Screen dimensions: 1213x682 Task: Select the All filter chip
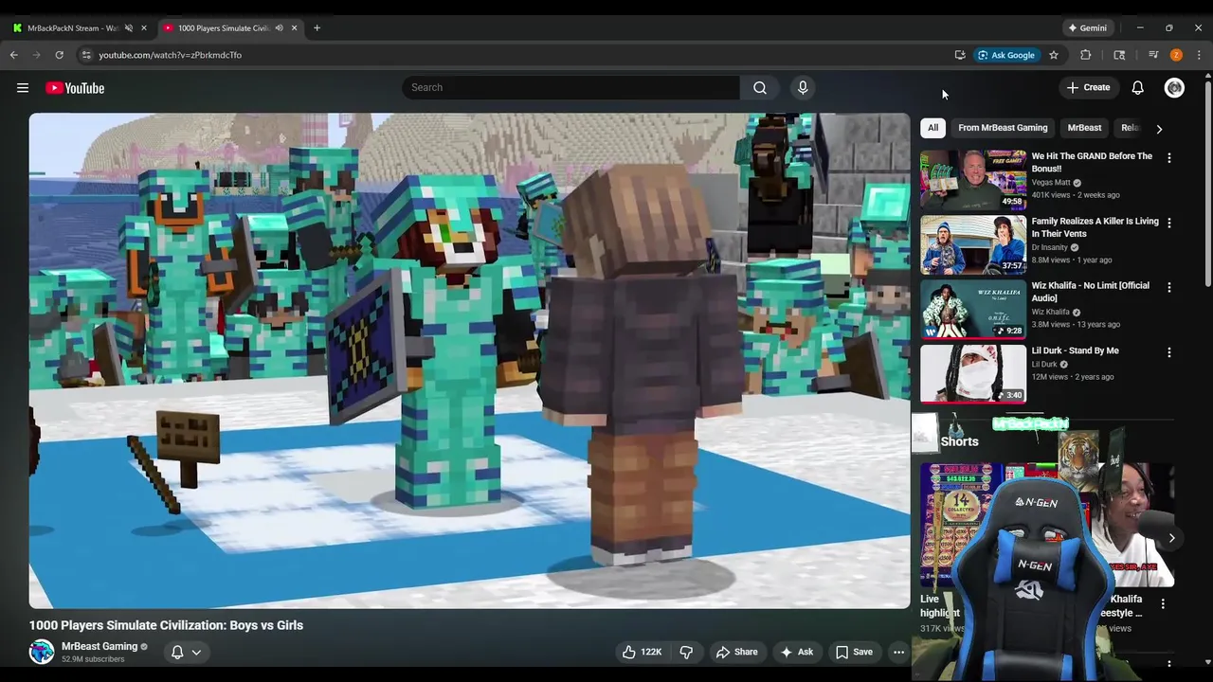(932, 128)
